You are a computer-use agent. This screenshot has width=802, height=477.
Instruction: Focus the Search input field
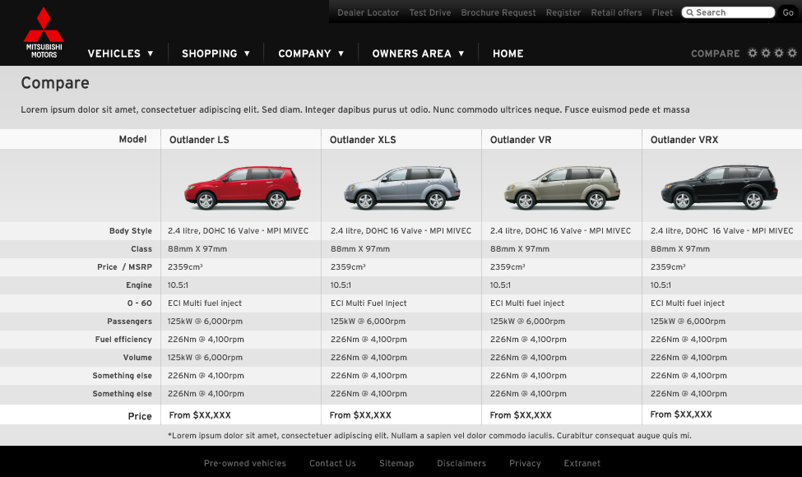tap(728, 12)
